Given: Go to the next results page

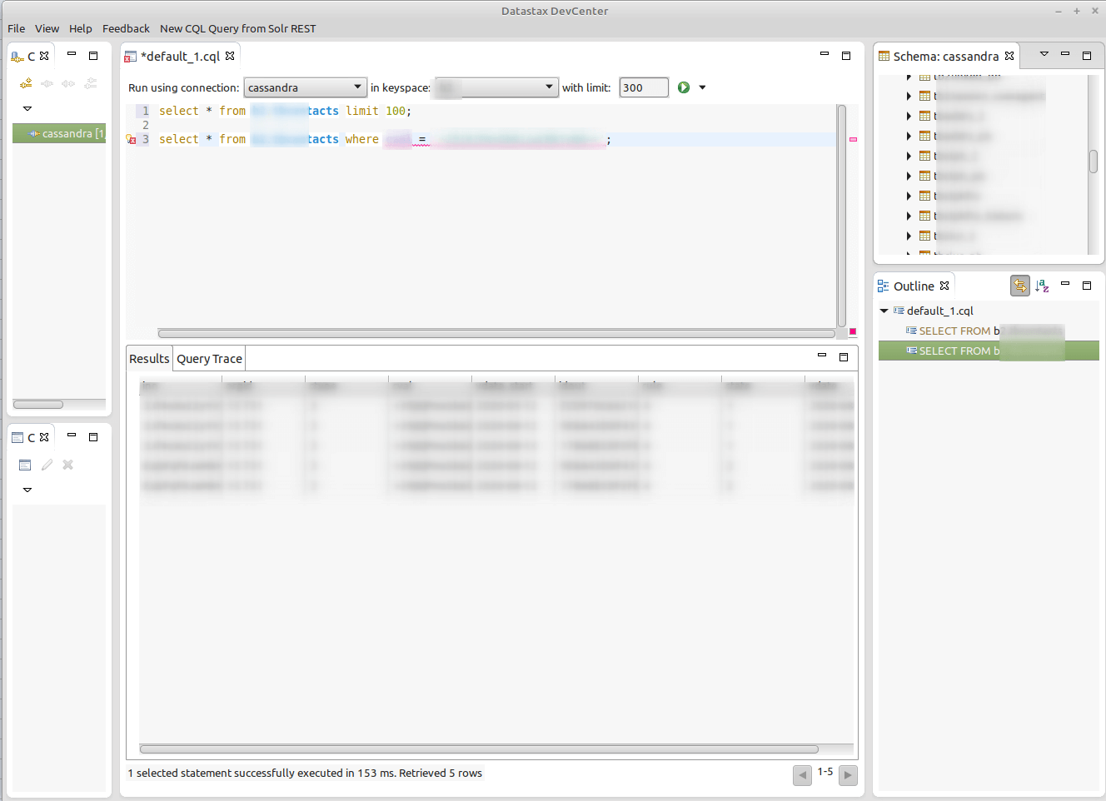Looking at the screenshot, I should 848,775.
